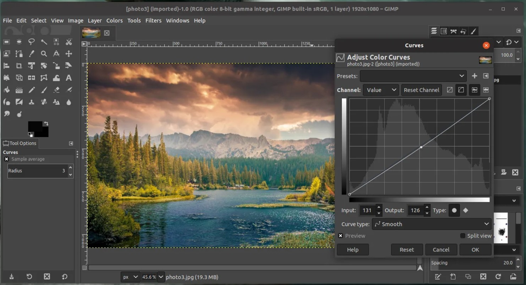This screenshot has height=285, width=526.
Task: Click the swap foreground/background colors arrow
Action: point(46,124)
